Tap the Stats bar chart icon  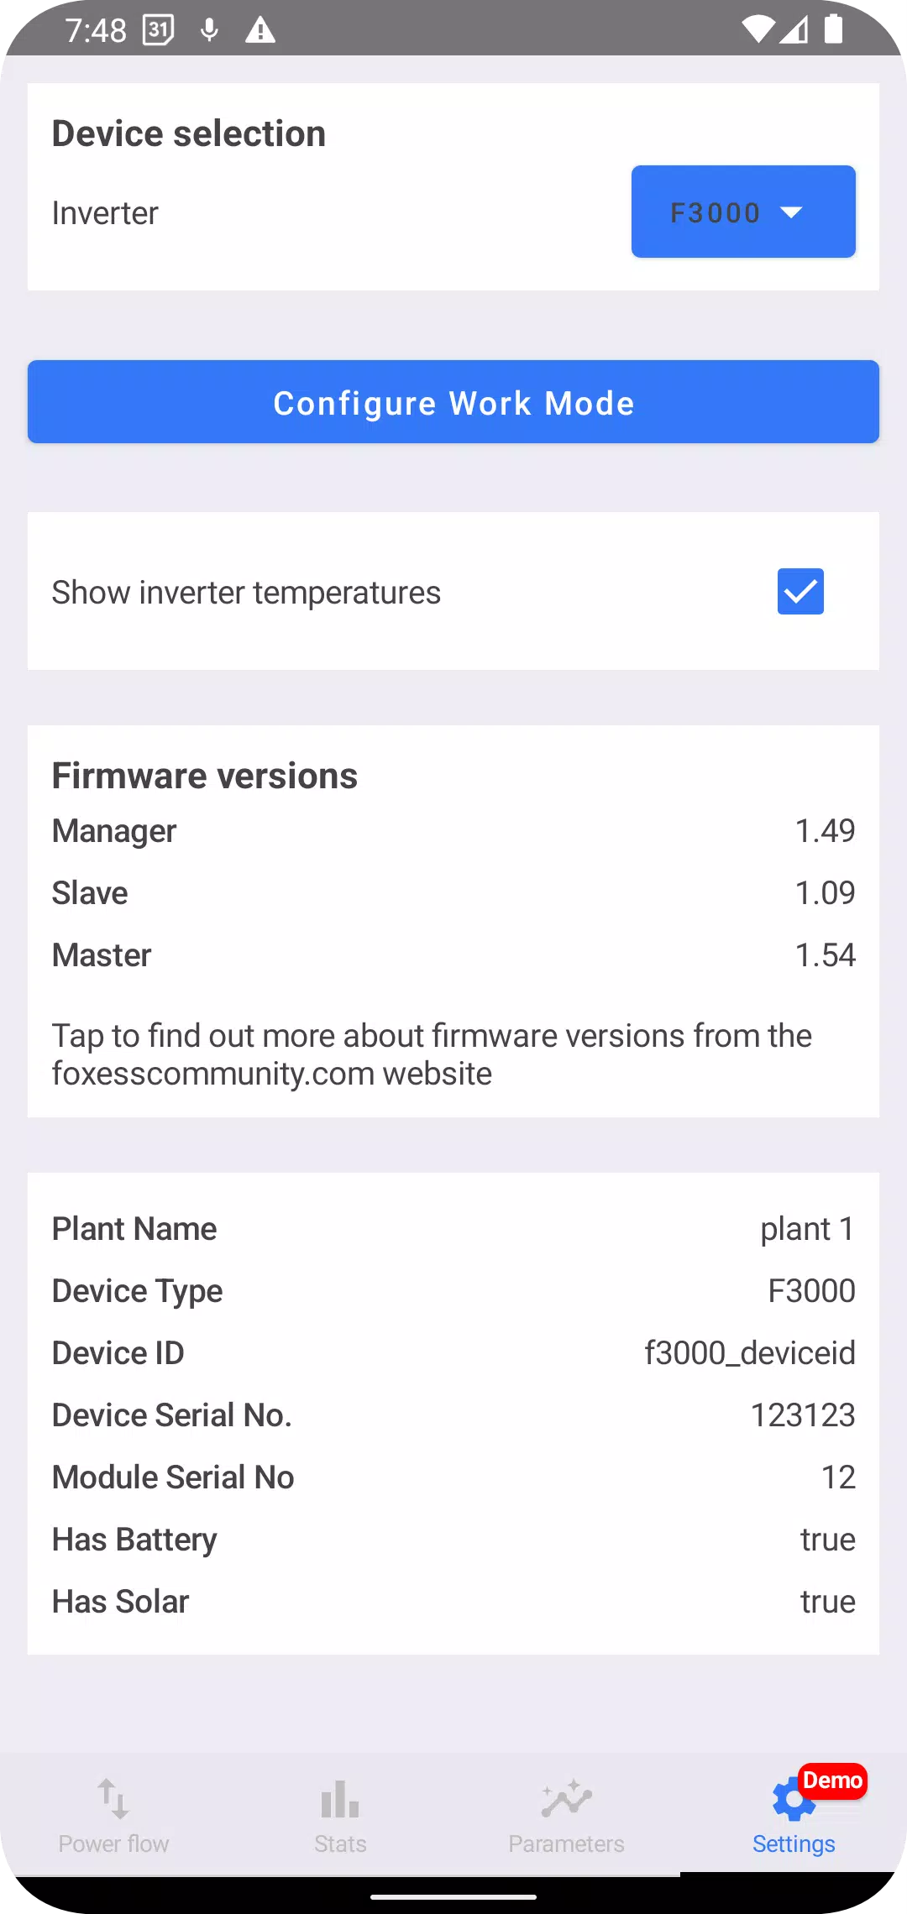(x=340, y=1798)
